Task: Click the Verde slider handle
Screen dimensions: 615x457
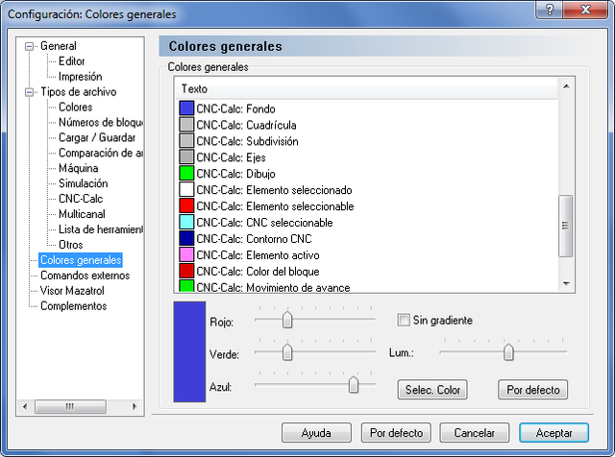Action: click(287, 352)
